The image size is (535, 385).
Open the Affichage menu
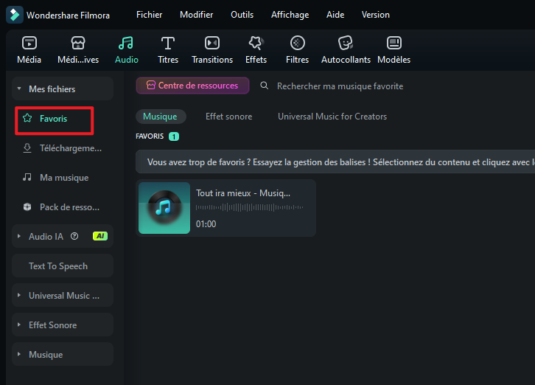(290, 15)
